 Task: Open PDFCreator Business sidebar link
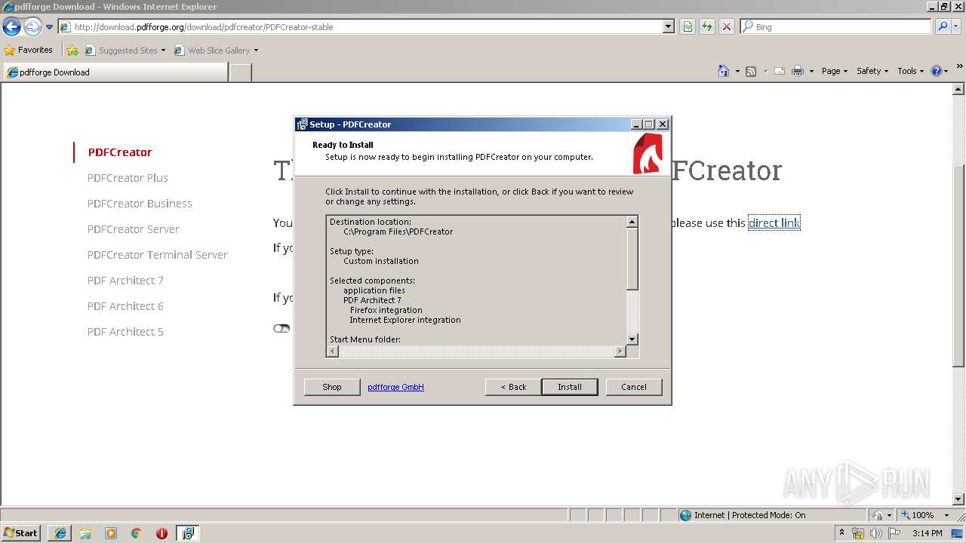[140, 204]
